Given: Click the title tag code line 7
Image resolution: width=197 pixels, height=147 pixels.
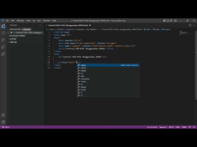Looking at the screenshot, I should 86,49.
